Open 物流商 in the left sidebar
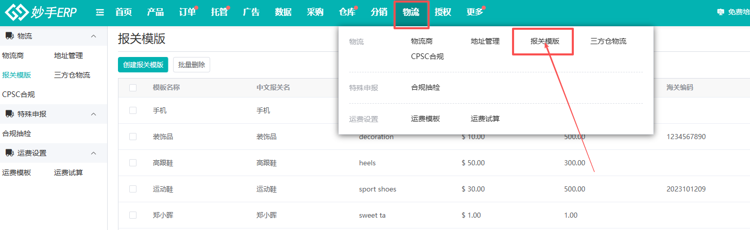Viewport: 750px width, 230px height. coord(13,55)
